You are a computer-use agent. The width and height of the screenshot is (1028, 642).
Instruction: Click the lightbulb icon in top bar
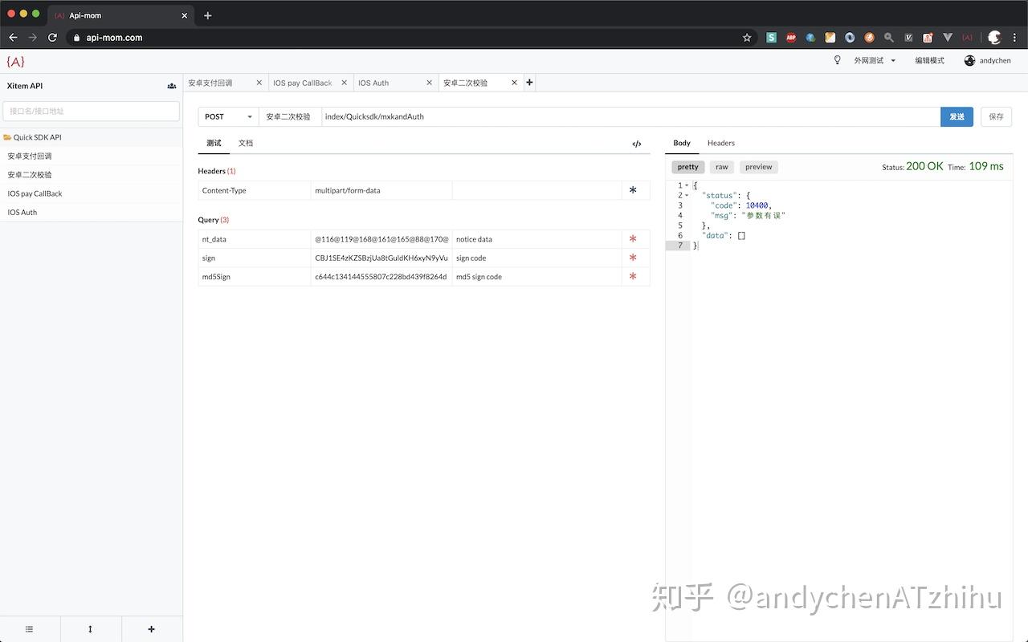[837, 60]
